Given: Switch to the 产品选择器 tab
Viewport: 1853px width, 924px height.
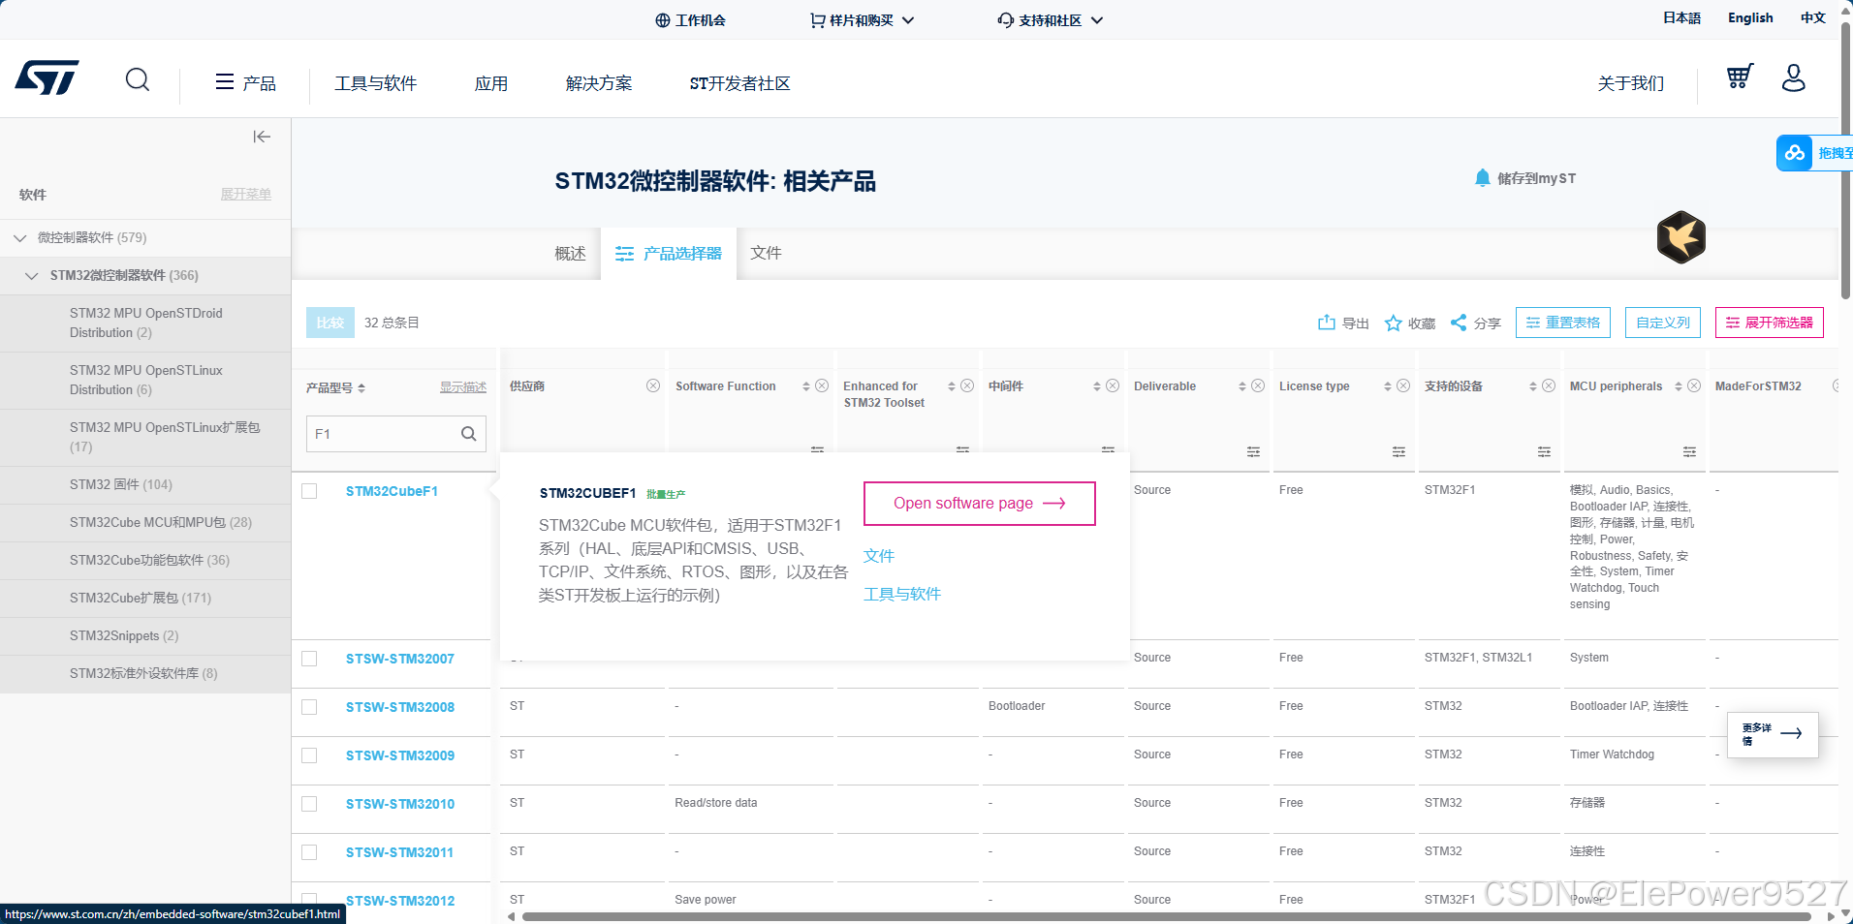Looking at the screenshot, I should (669, 254).
